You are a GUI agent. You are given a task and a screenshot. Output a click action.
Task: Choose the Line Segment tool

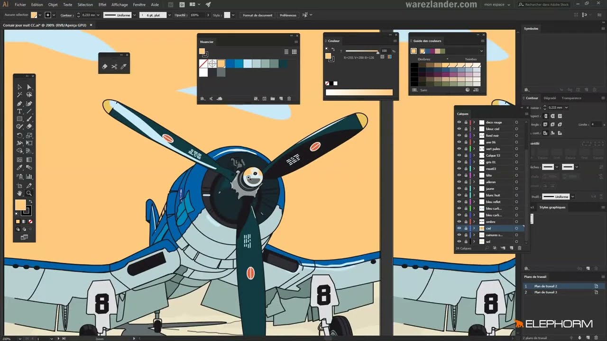coord(29,111)
